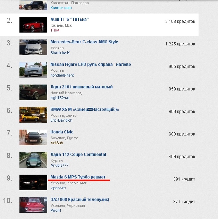Click the location text "Москва, Центр"
The width and height of the screenshot is (218, 219).
pyautogui.click(x=64, y=115)
